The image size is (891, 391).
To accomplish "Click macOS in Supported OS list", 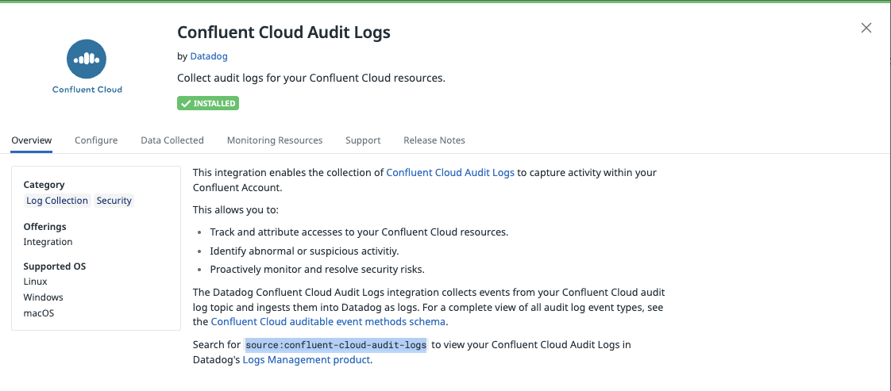I will (x=39, y=312).
